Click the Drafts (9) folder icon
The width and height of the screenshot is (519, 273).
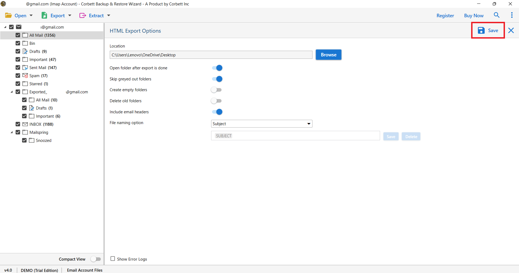25,51
